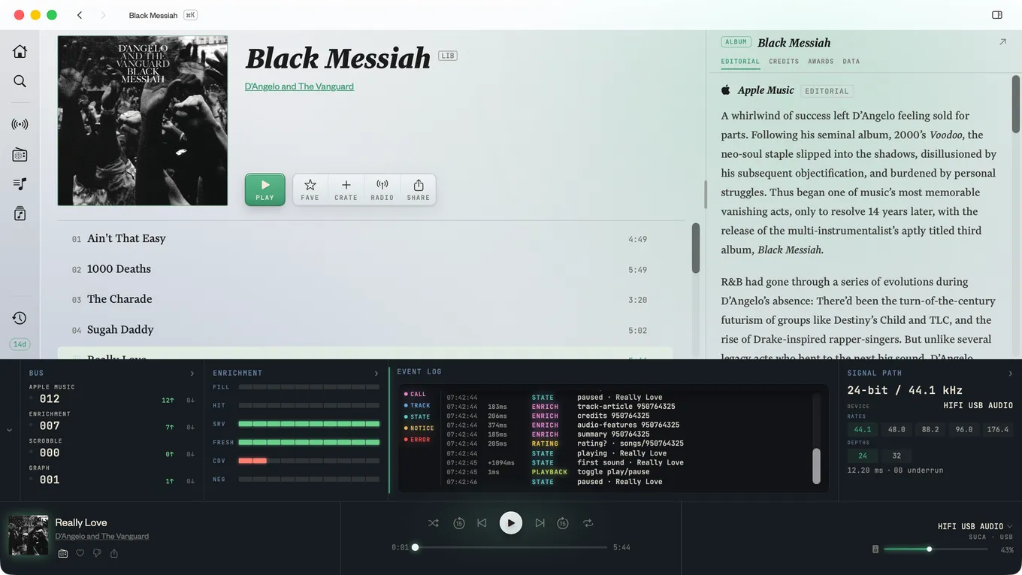Open the music library icon in sidebar
Viewport: 1022px width, 575px height.
click(20, 214)
